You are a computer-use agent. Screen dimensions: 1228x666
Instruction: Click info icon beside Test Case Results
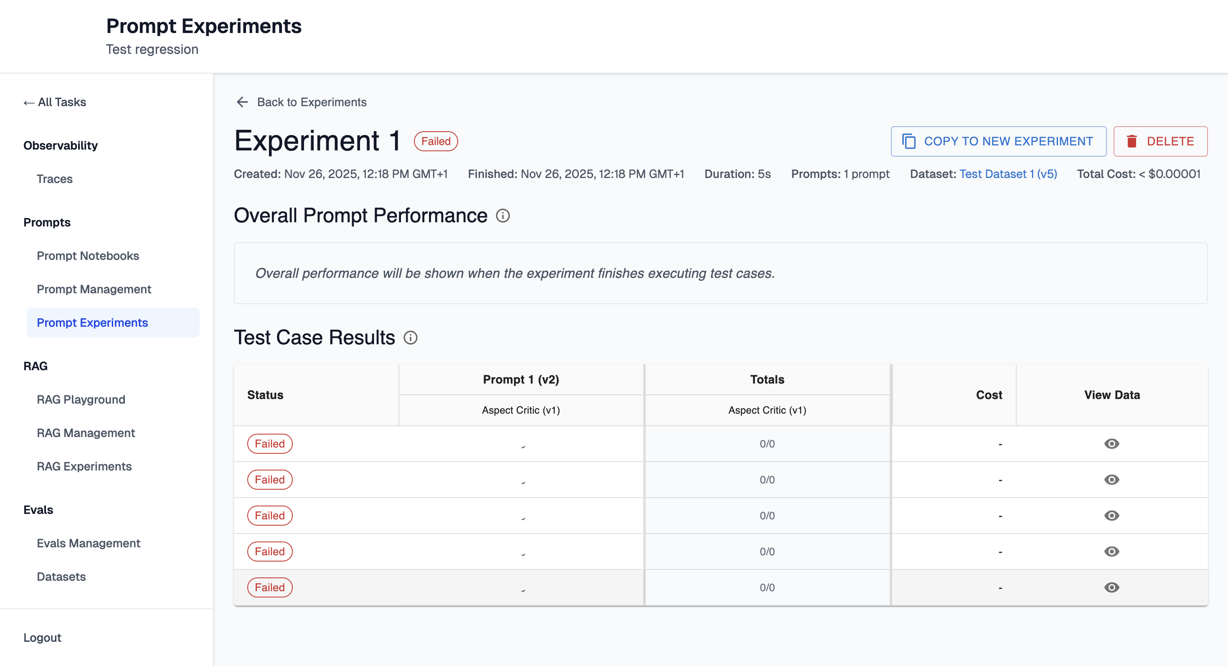(x=410, y=338)
